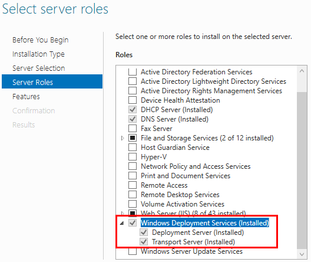
Task: Select Windows Server Update Services label
Action: tap(191, 251)
